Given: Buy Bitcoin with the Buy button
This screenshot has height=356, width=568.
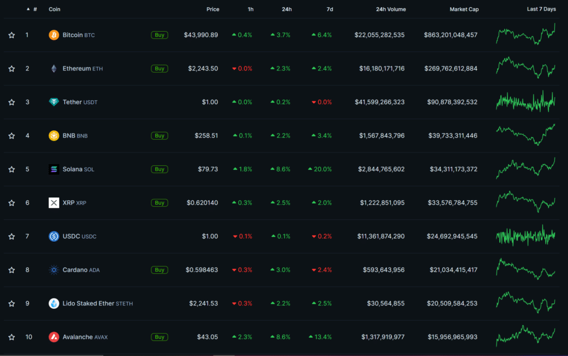Looking at the screenshot, I should tap(159, 35).
